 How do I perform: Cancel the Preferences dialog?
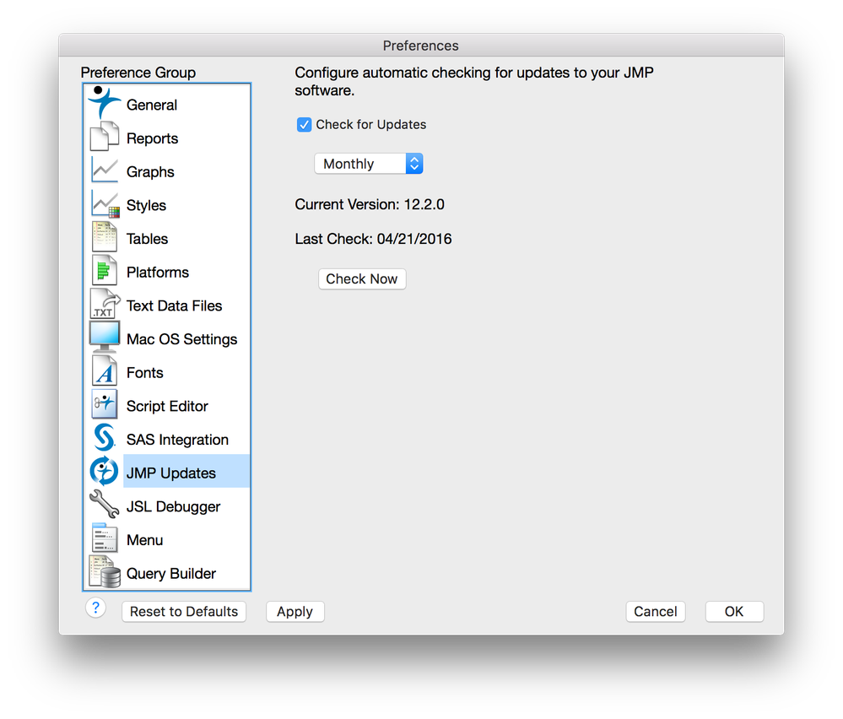(x=656, y=612)
